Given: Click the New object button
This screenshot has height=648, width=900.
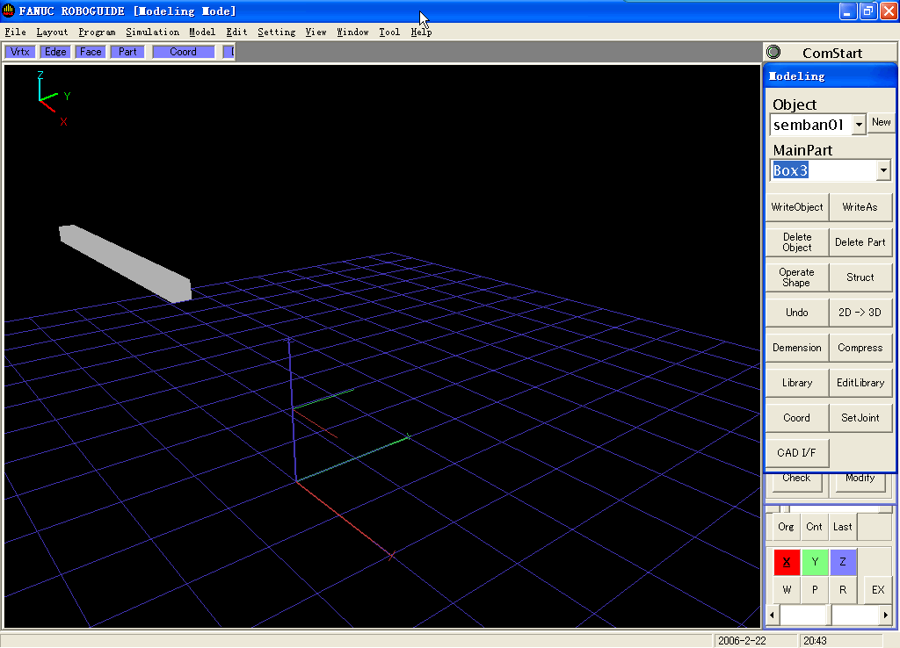Looking at the screenshot, I should click(x=881, y=122).
